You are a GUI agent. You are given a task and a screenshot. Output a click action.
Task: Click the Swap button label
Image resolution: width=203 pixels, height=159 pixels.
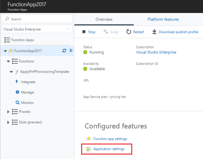point(114,32)
